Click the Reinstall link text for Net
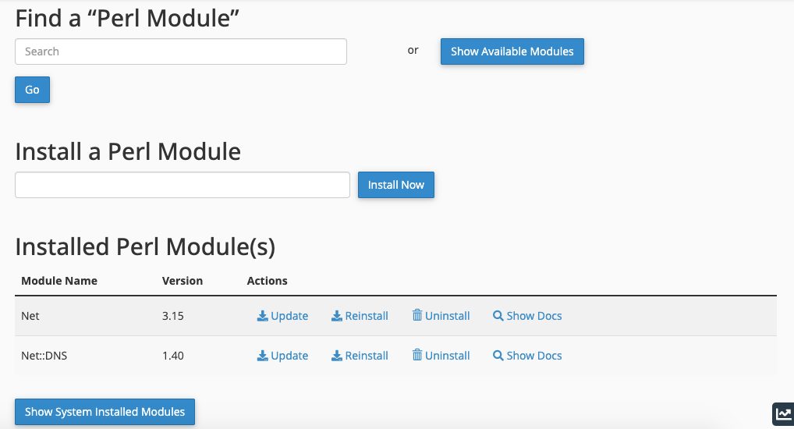Viewport: 794px width, 429px height. click(x=367, y=316)
